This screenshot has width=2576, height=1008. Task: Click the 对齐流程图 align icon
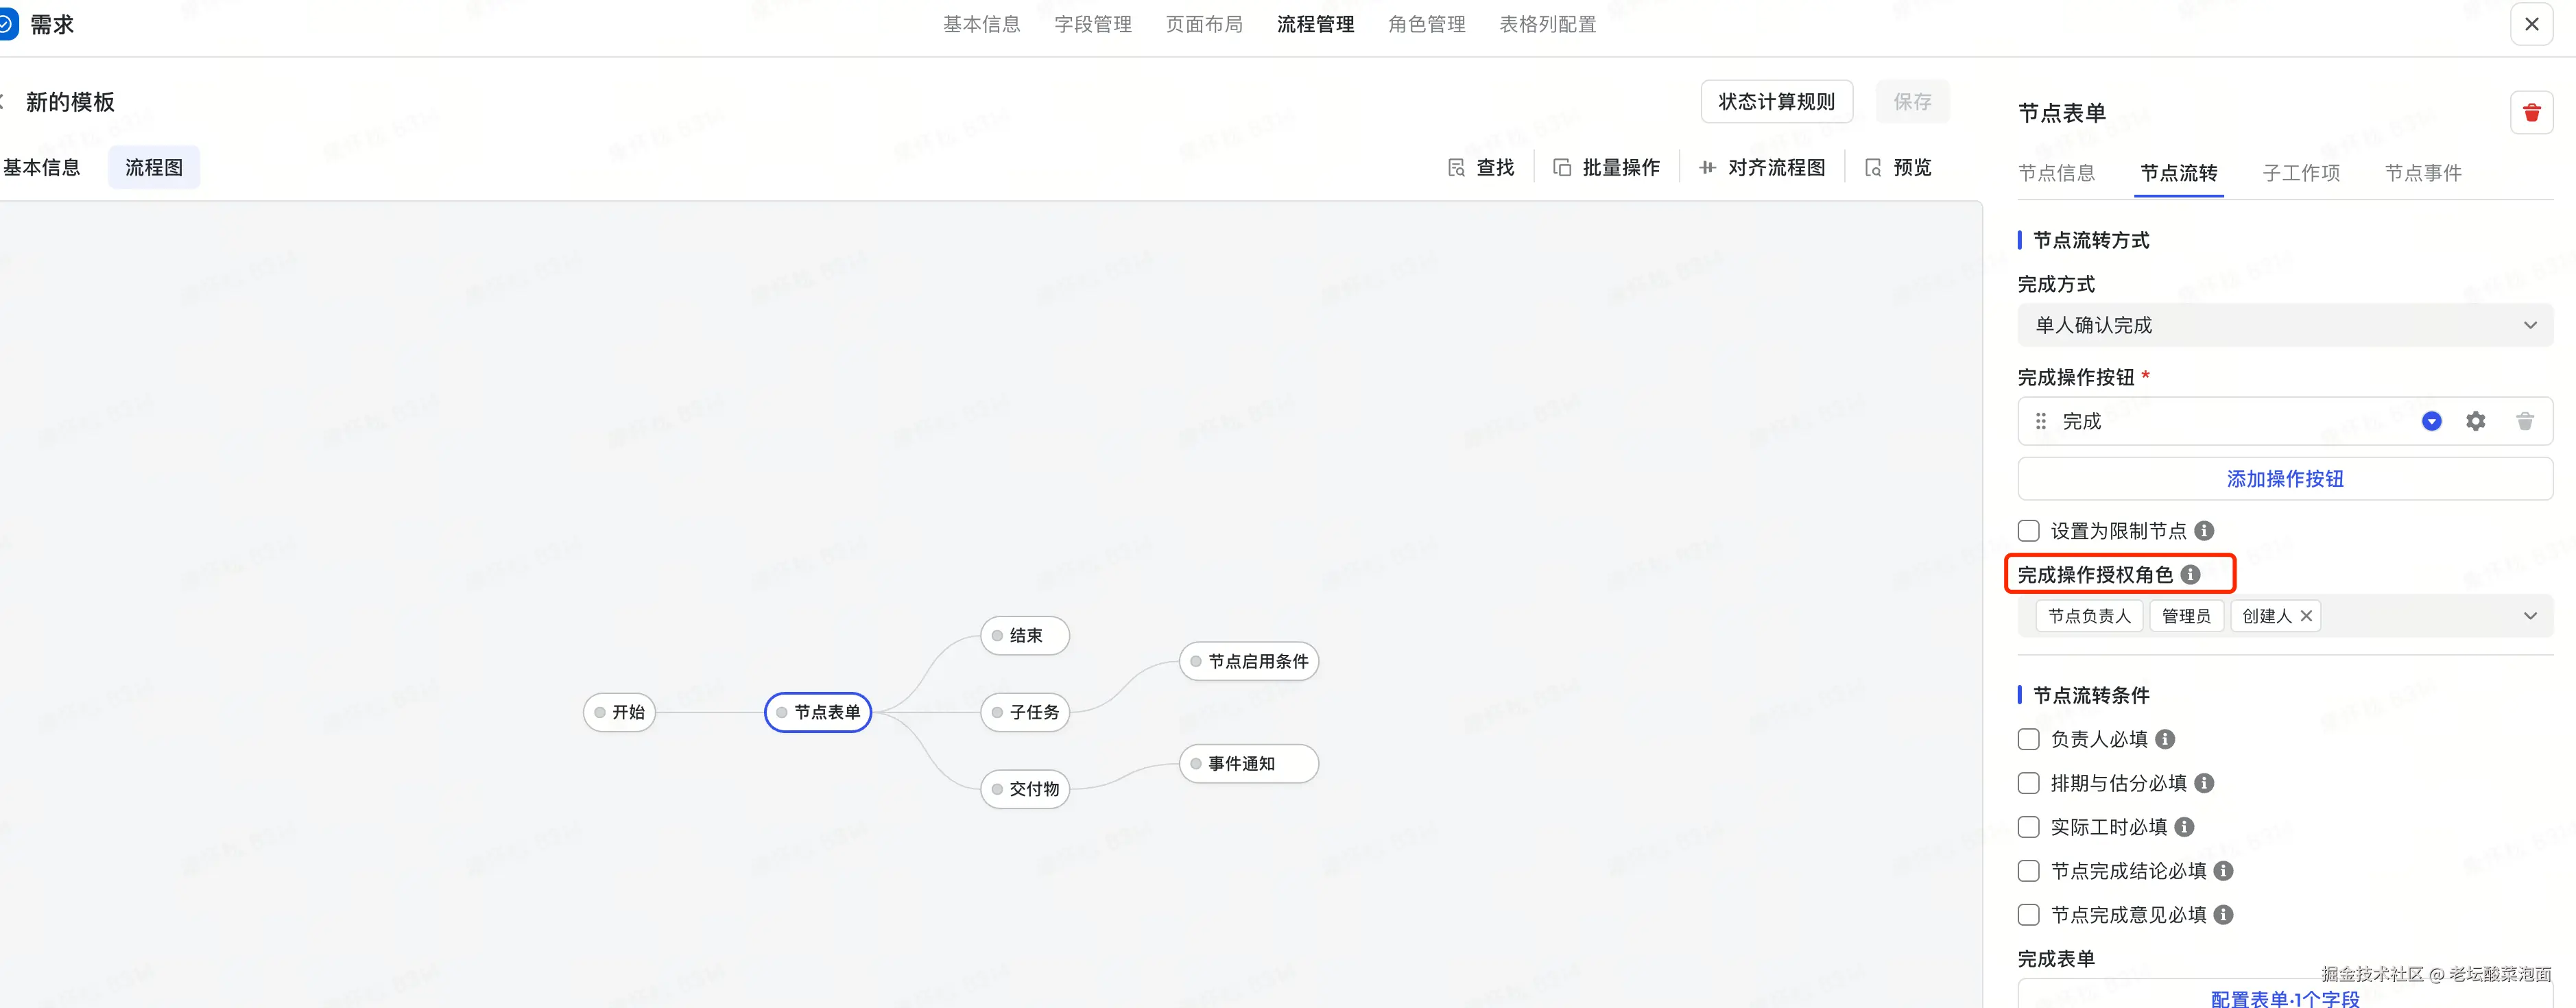[x=1707, y=168]
